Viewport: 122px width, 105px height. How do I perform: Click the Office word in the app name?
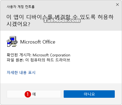point(49,42)
